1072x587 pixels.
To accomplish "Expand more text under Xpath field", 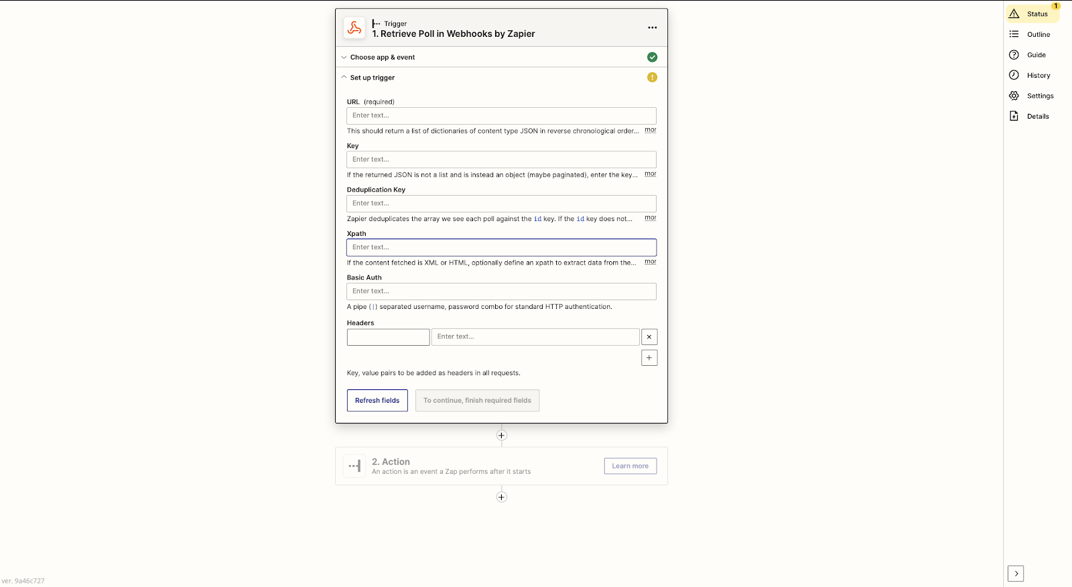I will (x=651, y=262).
